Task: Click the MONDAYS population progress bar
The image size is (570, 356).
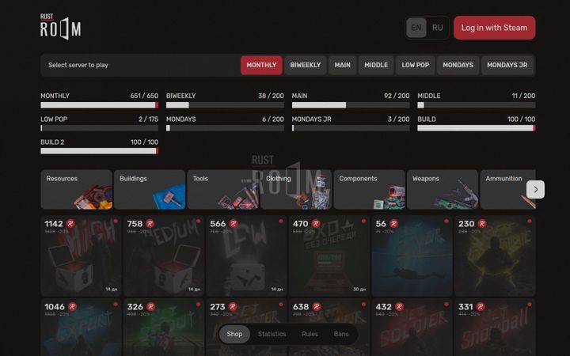Action: [x=225, y=128]
